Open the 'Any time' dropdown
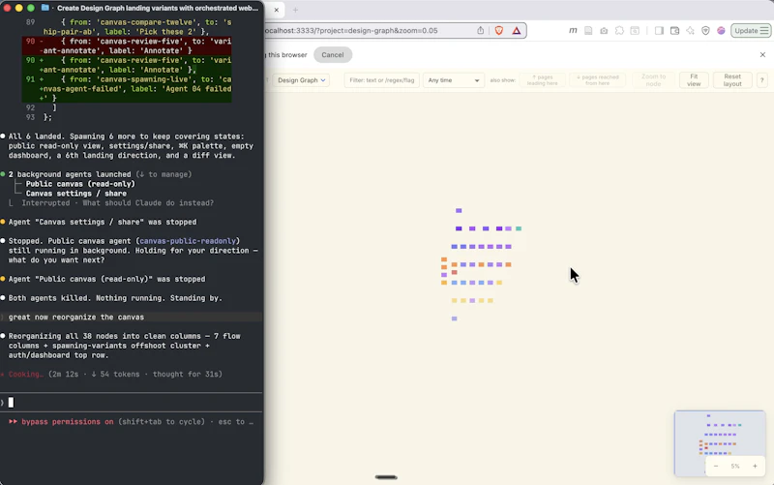Screen dimensions: 774x485 click(x=453, y=80)
